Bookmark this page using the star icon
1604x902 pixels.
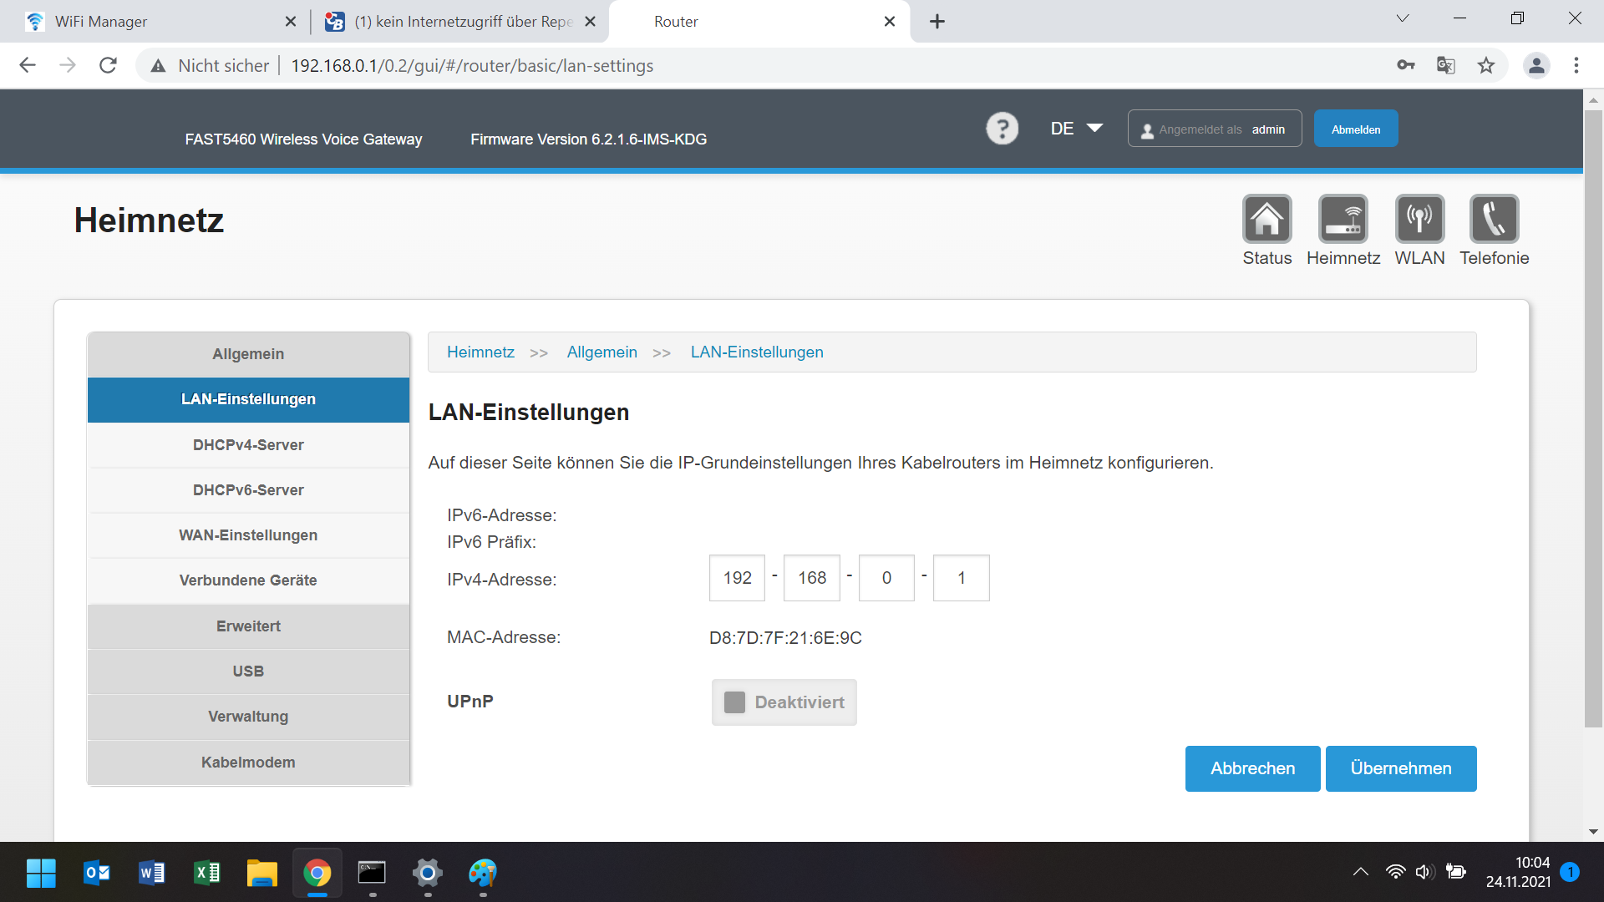pos(1486,65)
